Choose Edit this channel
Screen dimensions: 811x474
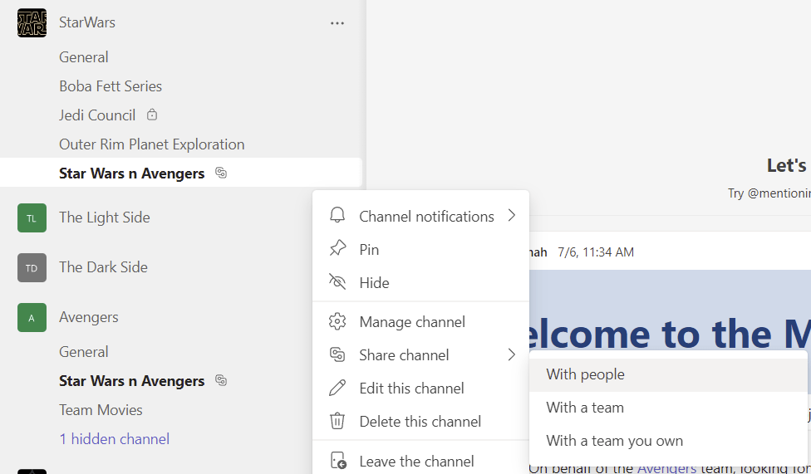pyautogui.click(x=411, y=388)
